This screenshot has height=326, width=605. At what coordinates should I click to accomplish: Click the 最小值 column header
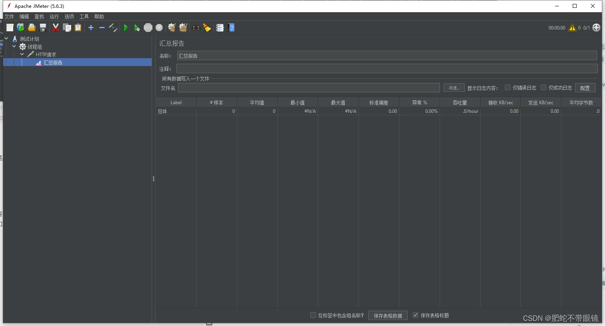297,102
